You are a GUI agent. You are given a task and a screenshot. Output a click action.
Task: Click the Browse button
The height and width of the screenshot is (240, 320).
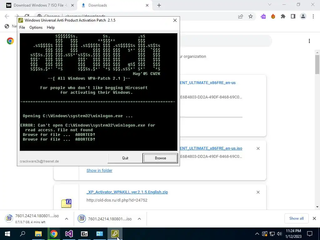(160, 158)
